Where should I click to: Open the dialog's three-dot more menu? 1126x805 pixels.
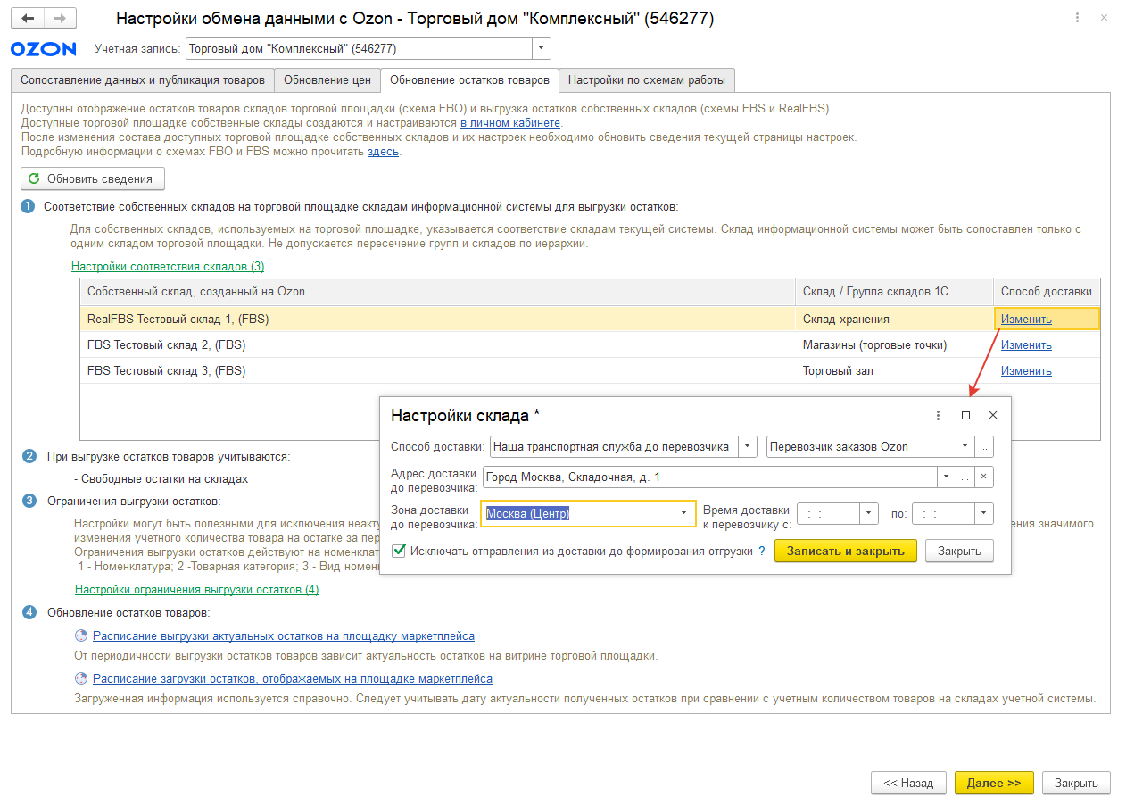click(938, 415)
